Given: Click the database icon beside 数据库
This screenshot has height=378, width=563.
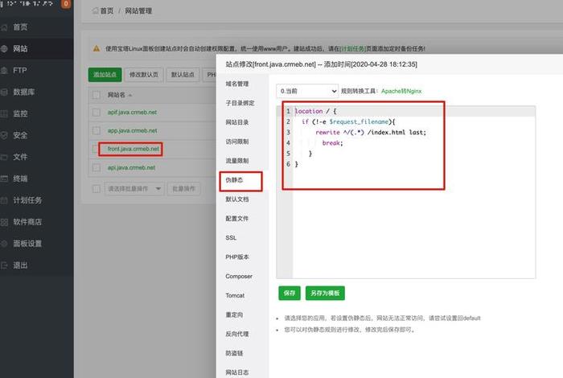Looking at the screenshot, I should (4, 92).
